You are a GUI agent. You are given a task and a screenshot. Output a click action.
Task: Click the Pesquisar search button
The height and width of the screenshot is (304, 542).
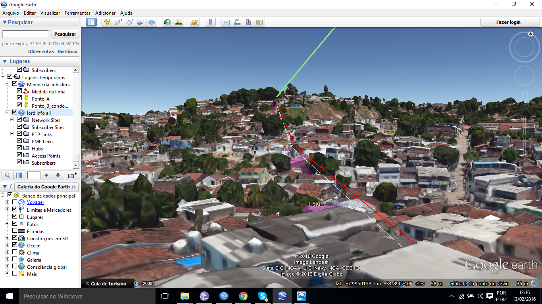(65, 34)
